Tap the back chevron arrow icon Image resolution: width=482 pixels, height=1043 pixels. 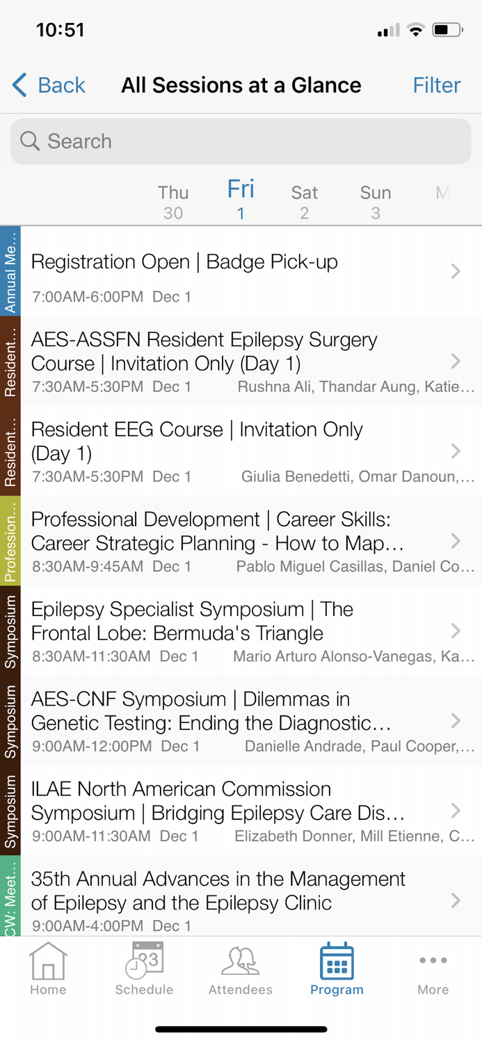coord(19,84)
